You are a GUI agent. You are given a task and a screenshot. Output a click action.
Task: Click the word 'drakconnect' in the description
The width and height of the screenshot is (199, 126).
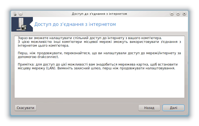(48, 57)
